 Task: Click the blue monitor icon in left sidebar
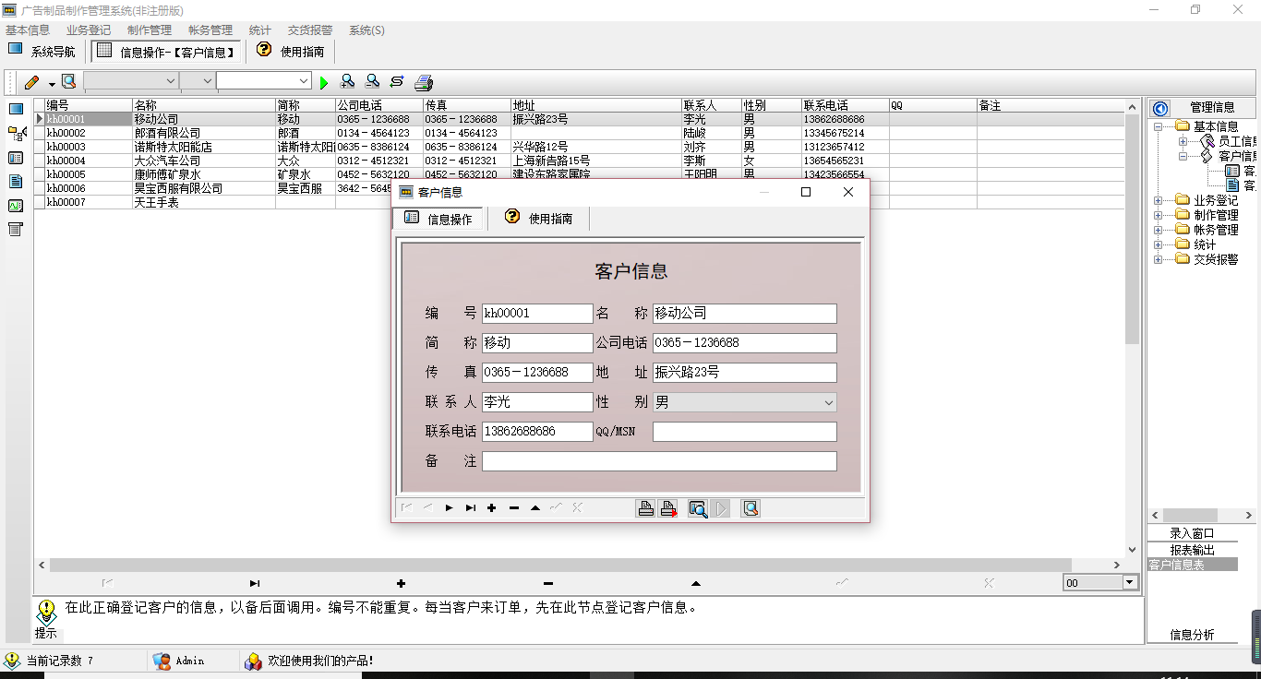click(x=16, y=109)
